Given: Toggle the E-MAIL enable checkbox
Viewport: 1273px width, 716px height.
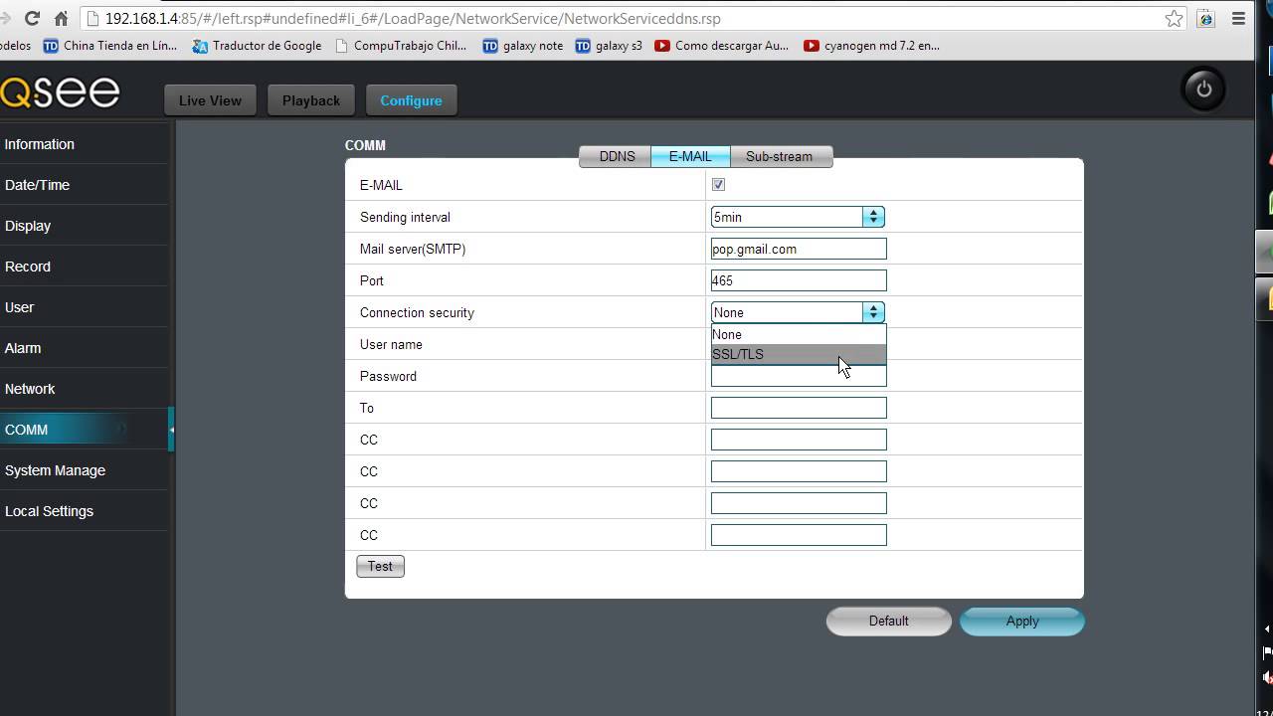Looking at the screenshot, I should coord(718,185).
